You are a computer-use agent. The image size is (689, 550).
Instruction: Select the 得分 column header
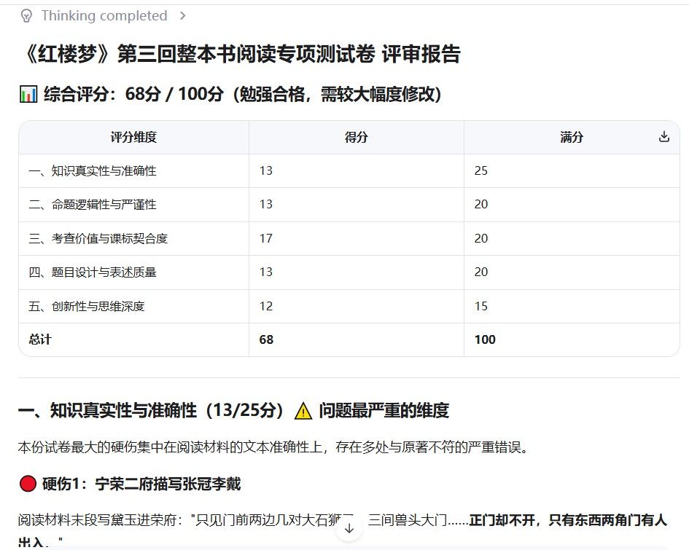[357, 138]
